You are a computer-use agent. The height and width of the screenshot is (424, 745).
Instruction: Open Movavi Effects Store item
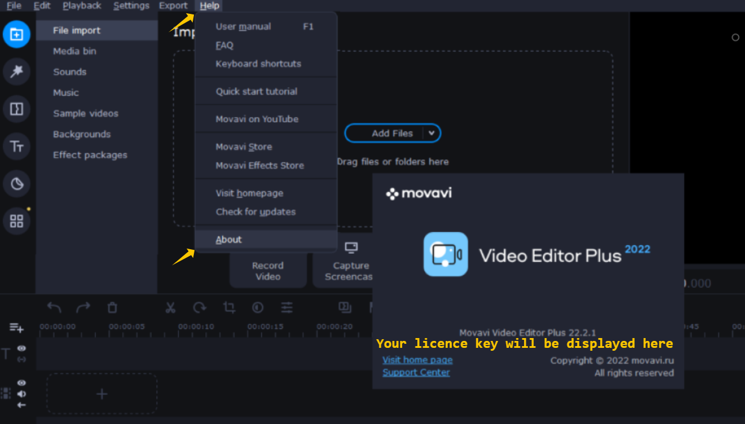[x=266, y=165]
